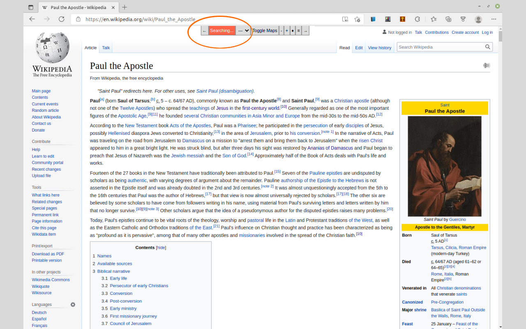Click Download as PDF link

coord(48,254)
